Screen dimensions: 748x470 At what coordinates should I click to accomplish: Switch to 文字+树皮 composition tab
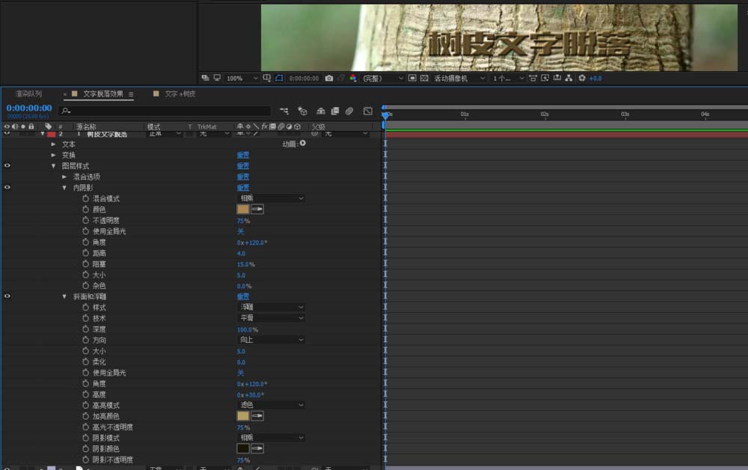point(180,94)
